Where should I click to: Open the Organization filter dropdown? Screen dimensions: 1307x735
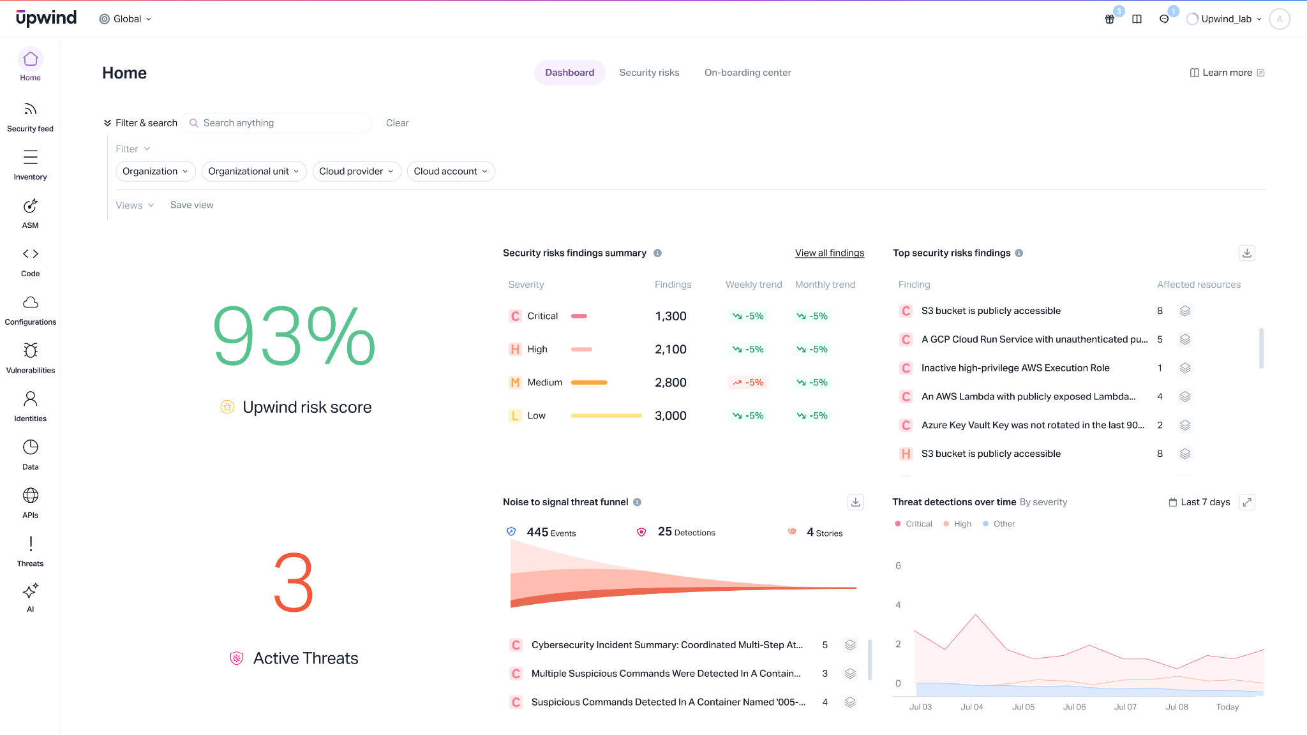tap(155, 171)
